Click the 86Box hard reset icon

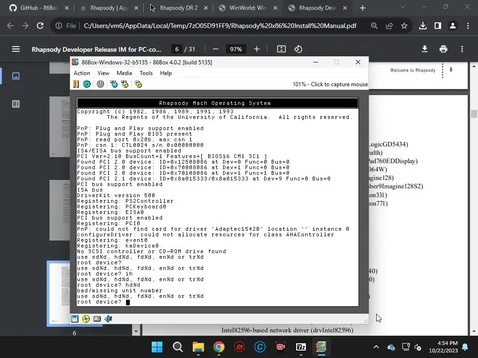87,84
